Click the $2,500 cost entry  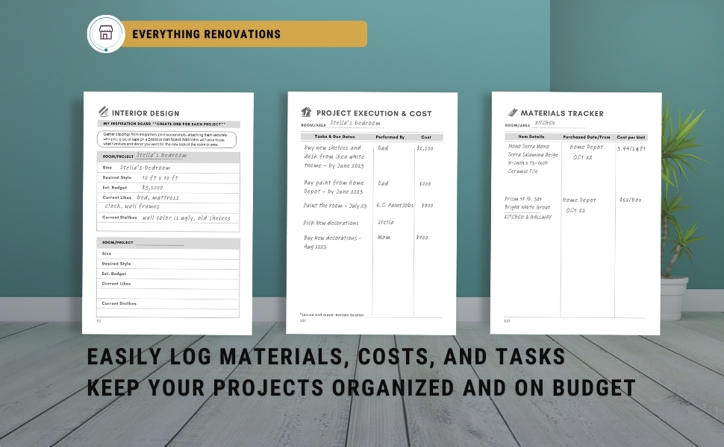click(x=425, y=148)
